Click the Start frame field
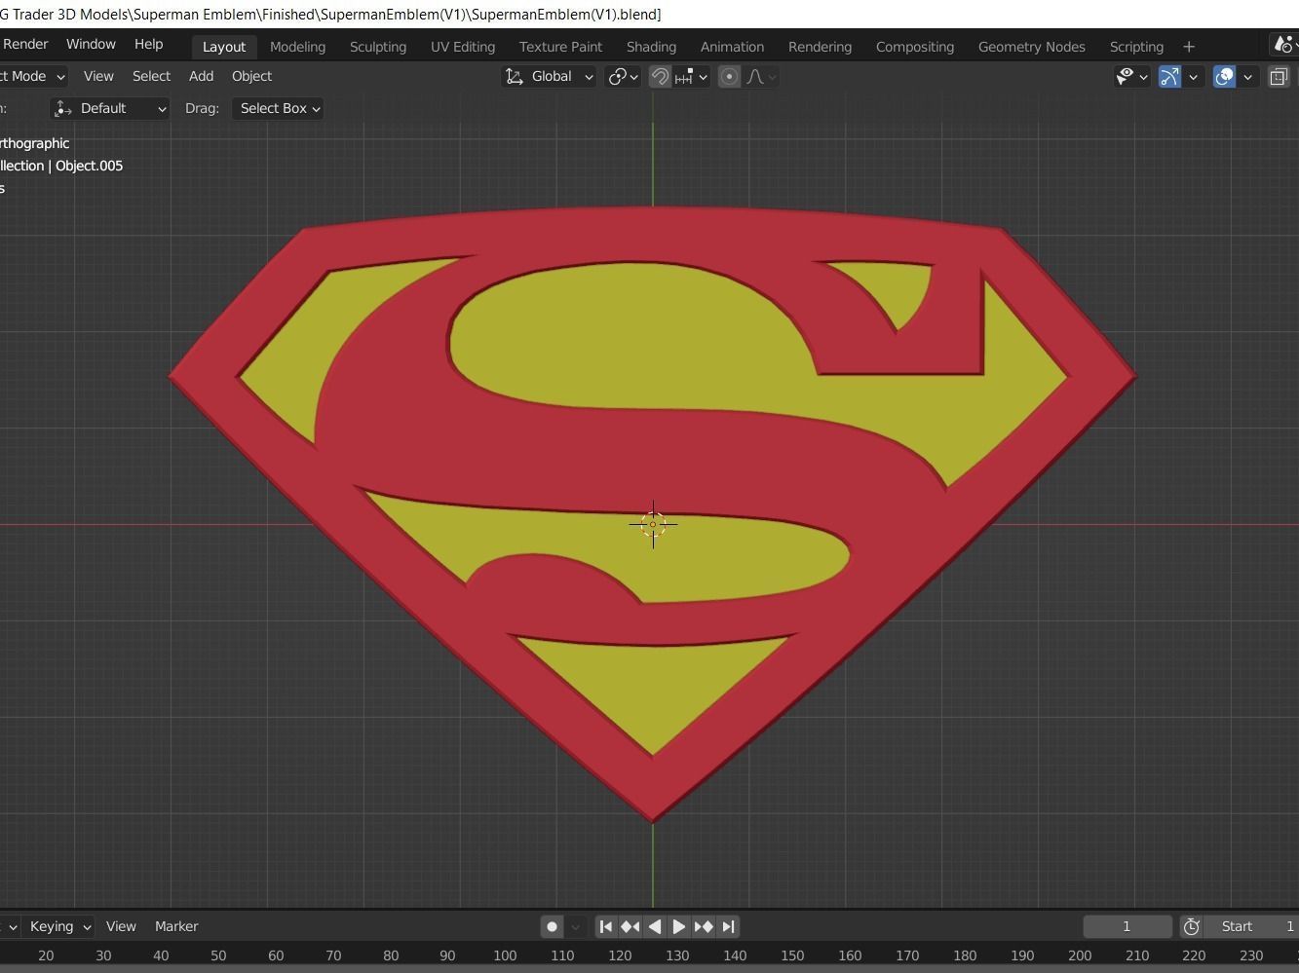Screen dimensions: 1299x973 click(x=1252, y=926)
